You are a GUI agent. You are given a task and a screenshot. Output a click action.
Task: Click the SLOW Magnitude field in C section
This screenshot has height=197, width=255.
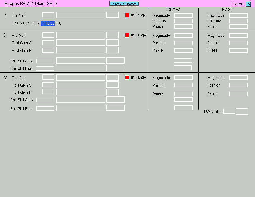184,15
